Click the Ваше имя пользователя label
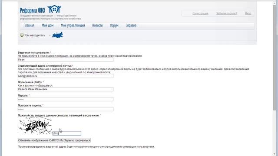Screen dimensions: 278x156 point(33,52)
